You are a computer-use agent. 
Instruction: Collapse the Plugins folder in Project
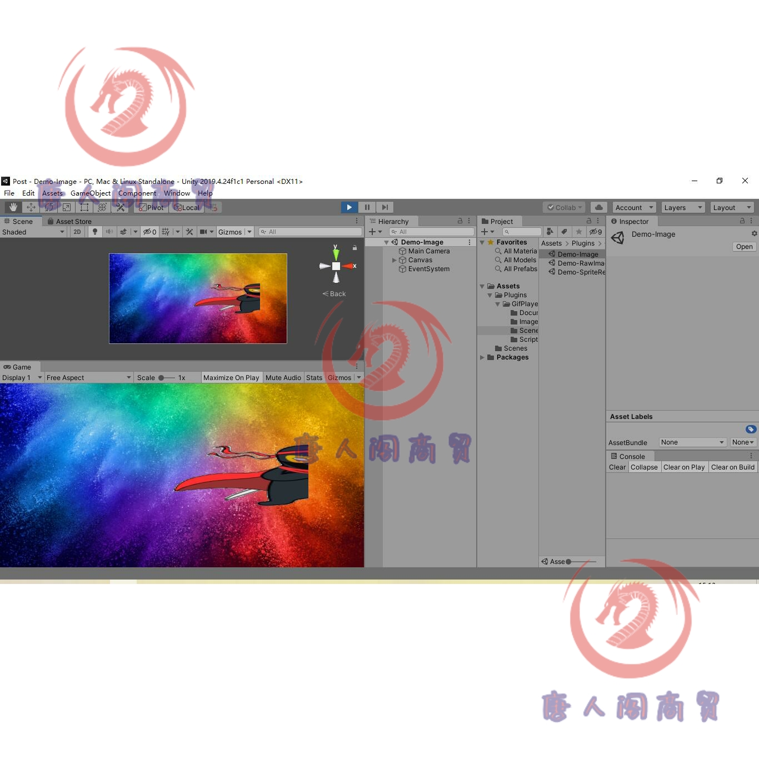[490, 295]
